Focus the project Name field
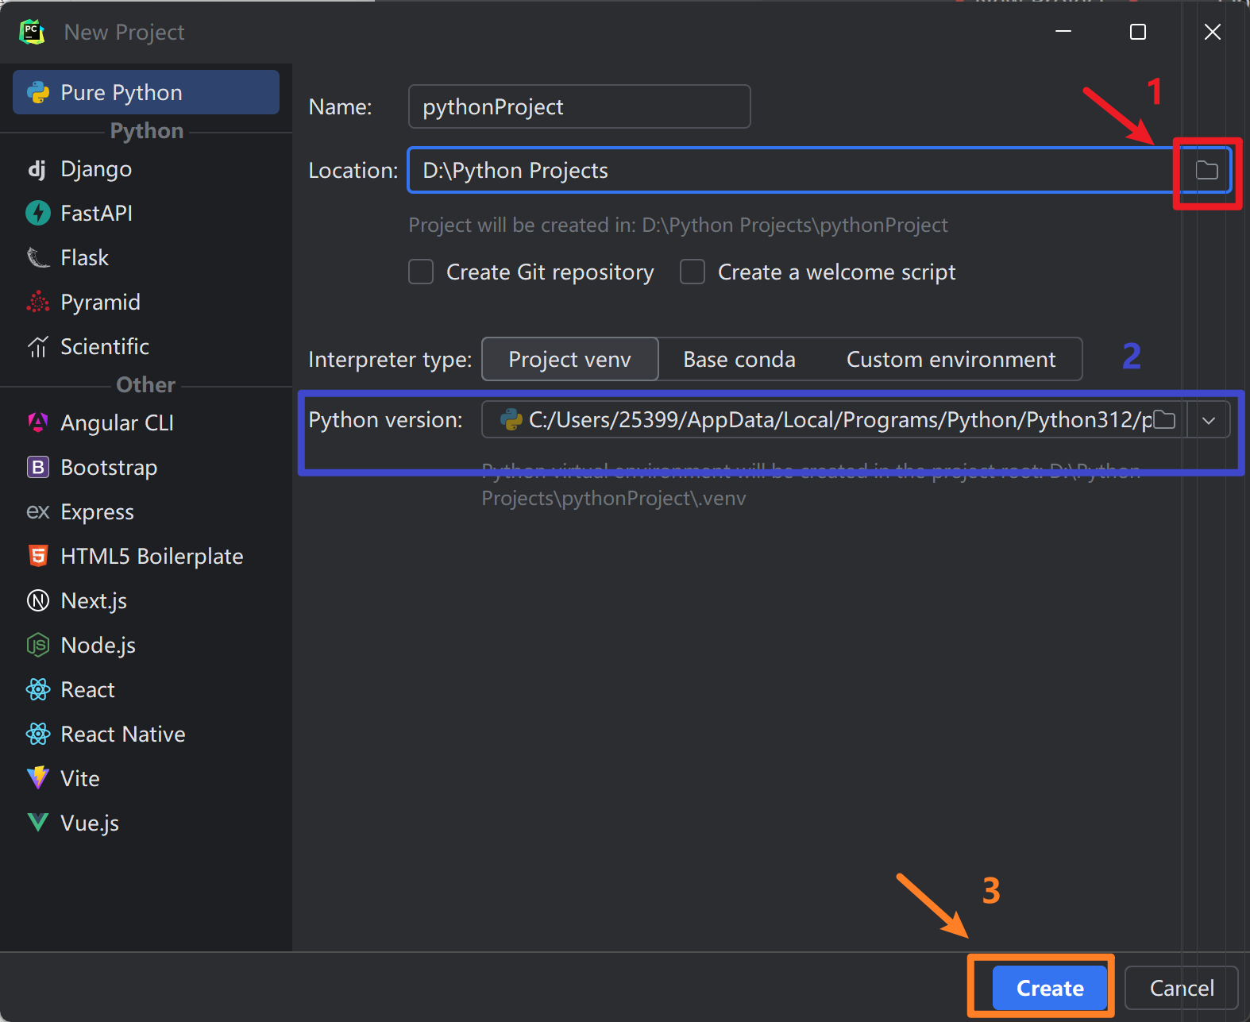This screenshot has height=1022, width=1250. 579,106
